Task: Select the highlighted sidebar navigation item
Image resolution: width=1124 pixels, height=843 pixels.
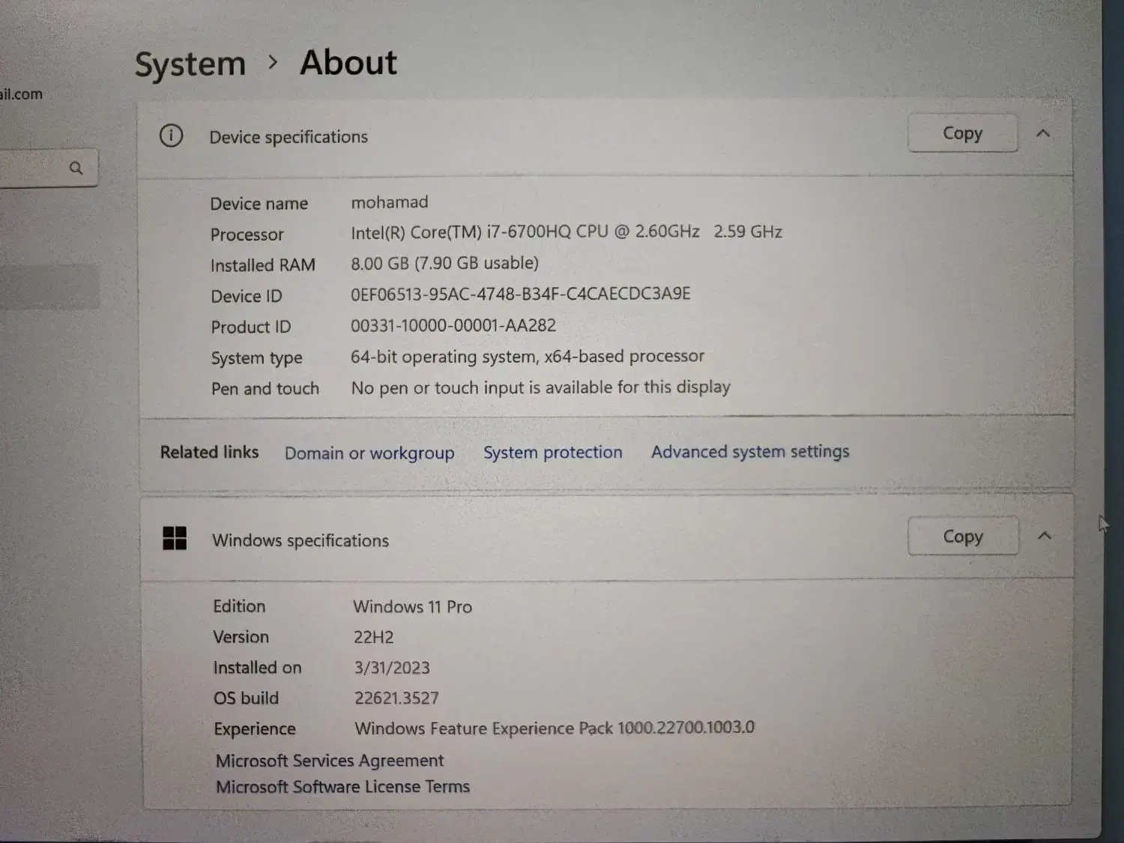Action: click(49, 286)
